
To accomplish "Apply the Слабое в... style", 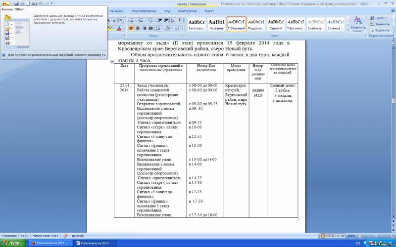I will coord(316,24).
